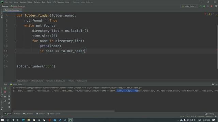The height and width of the screenshot is (122, 218).
Task: Click 'if name == folder_name' breadcrumb
Action: coord(78,81)
